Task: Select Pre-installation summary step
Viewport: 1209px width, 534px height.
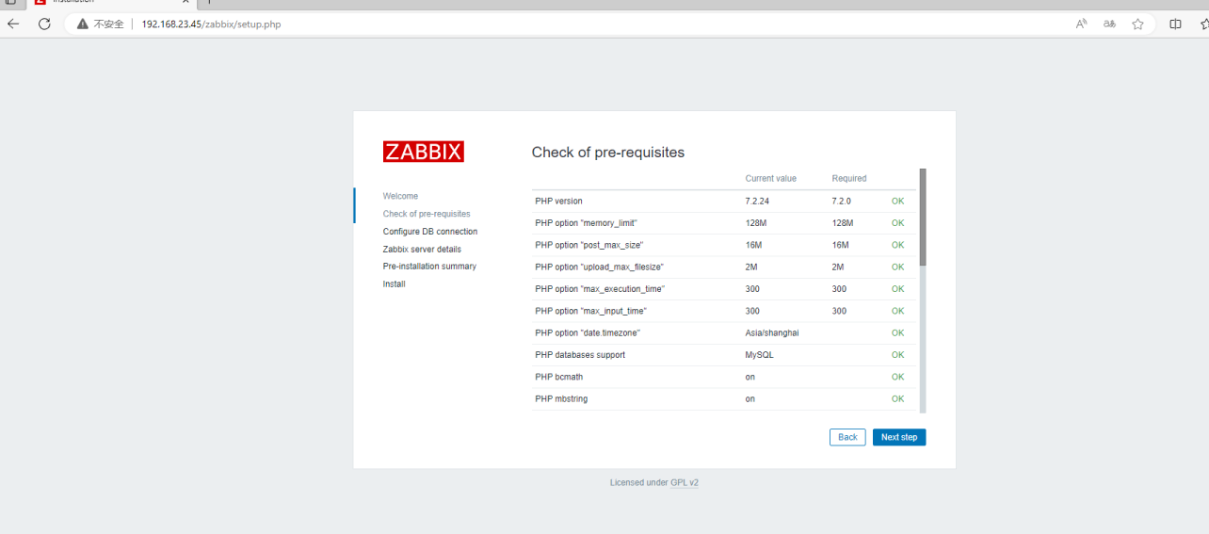Action: (x=429, y=267)
